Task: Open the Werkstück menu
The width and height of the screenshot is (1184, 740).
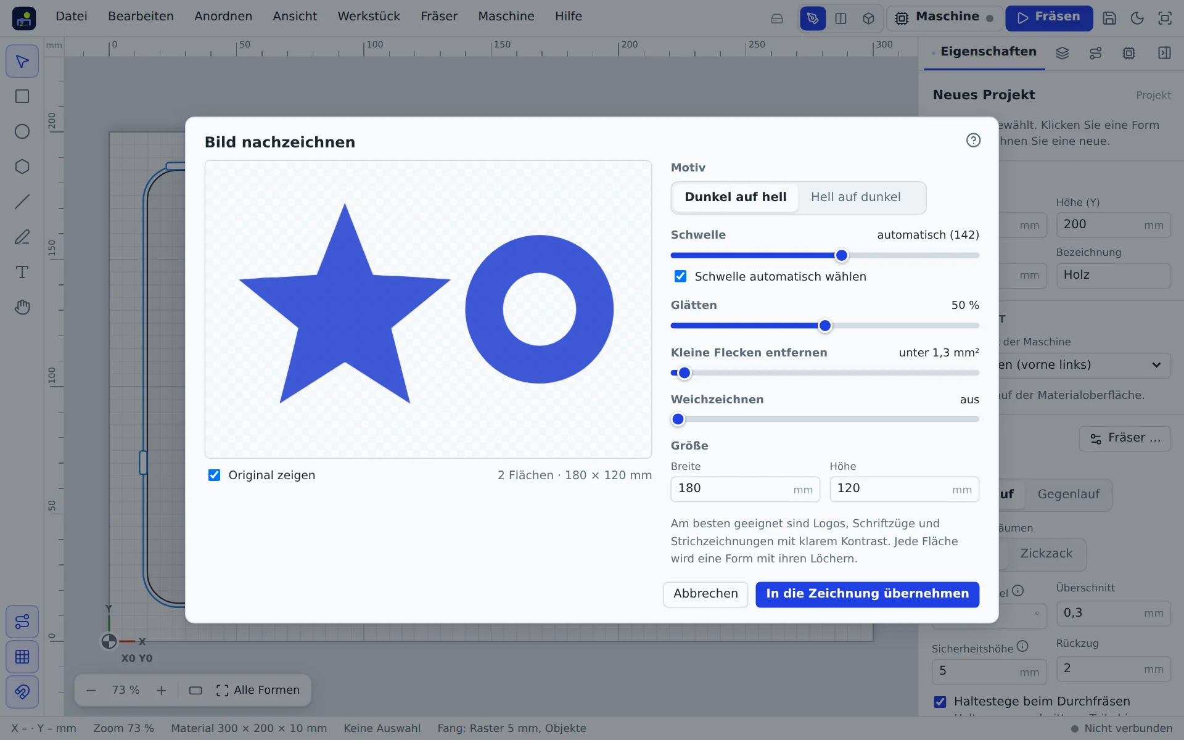Action: coord(369,17)
